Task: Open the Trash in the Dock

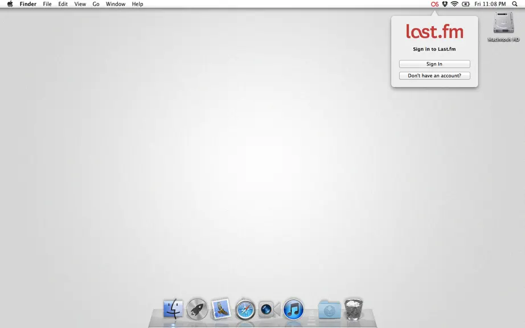Action: pos(354,309)
